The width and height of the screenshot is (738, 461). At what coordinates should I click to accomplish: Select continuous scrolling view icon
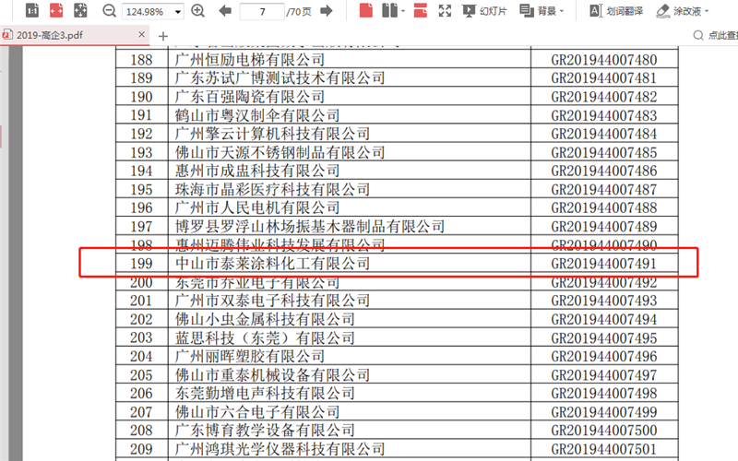421,10
